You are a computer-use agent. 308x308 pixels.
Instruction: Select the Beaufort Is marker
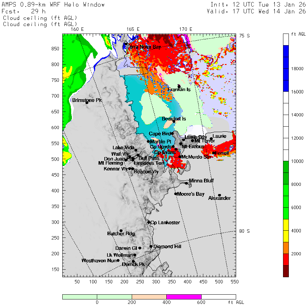pyautogui.click(x=174, y=121)
